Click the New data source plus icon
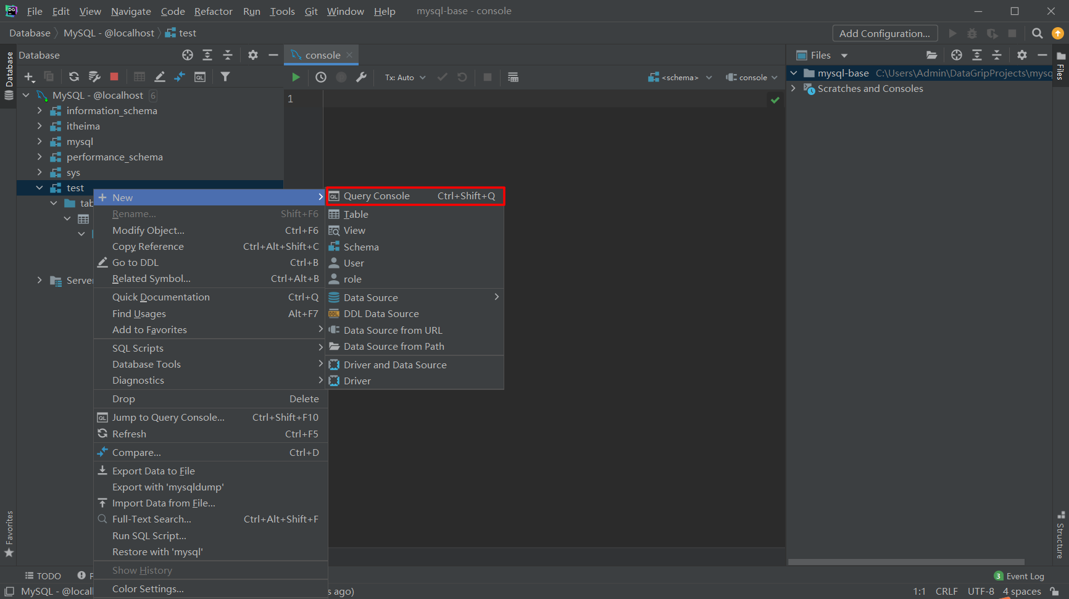 click(x=29, y=77)
